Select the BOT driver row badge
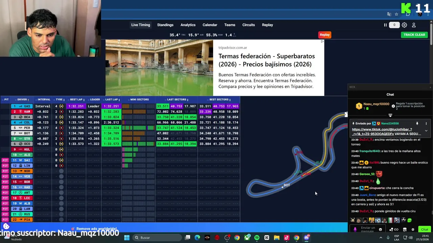 (22, 133)
